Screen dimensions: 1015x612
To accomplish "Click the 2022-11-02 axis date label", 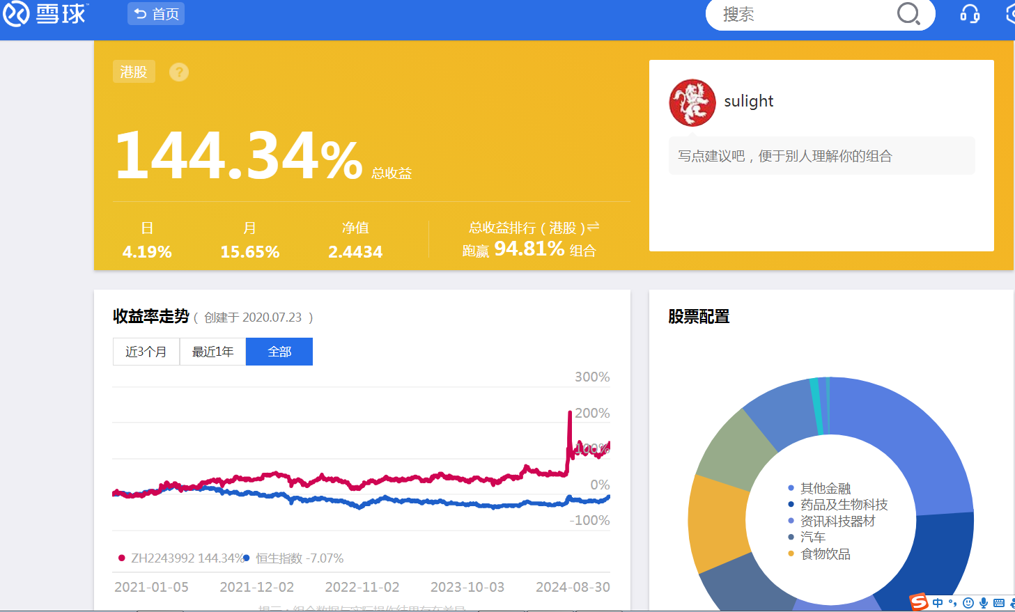I will tap(362, 587).
